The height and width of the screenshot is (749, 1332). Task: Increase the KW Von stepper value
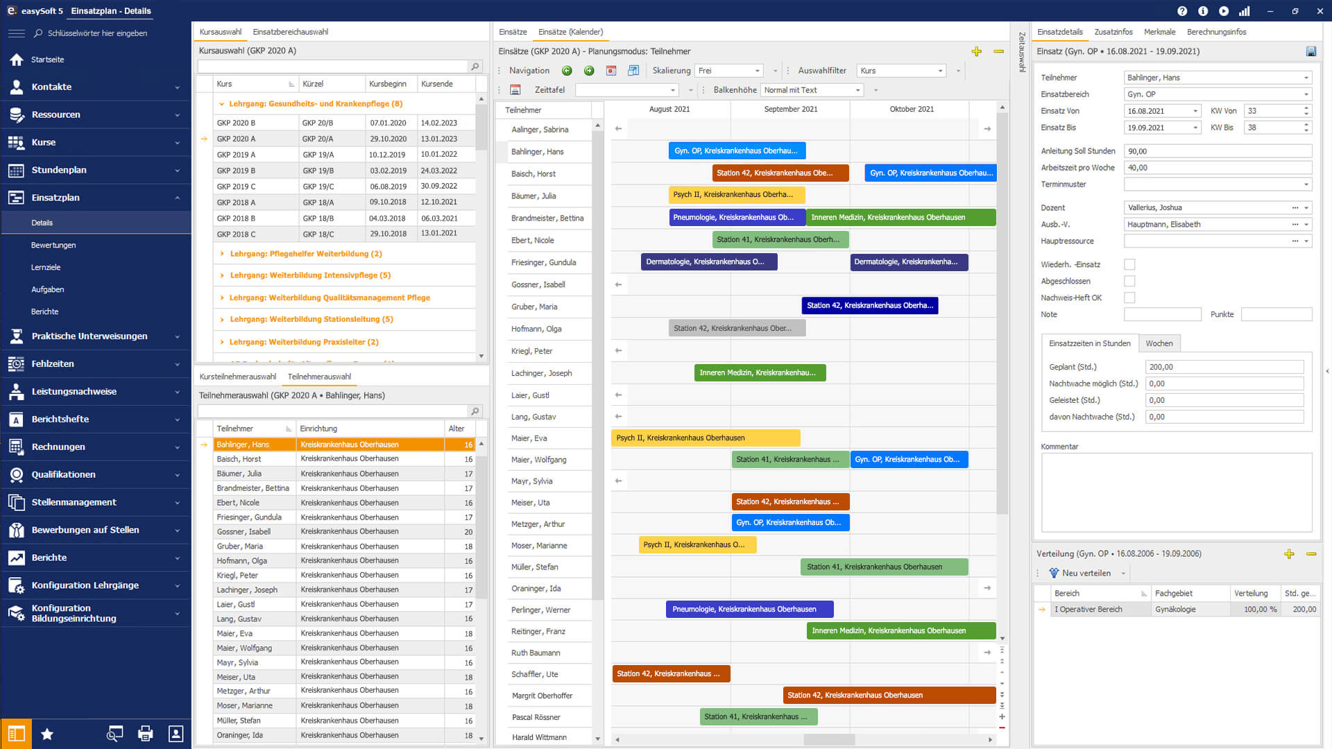(x=1306, y=108)
